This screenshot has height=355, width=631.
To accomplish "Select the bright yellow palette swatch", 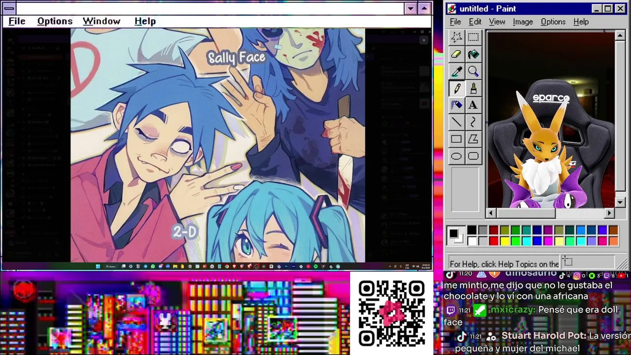I will click(x=504, y=241).
